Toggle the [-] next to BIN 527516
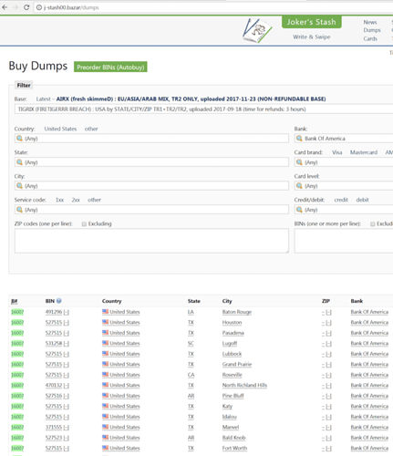This screenshot has width=393, height=456. pyautogui.click(x=67, y=396)
